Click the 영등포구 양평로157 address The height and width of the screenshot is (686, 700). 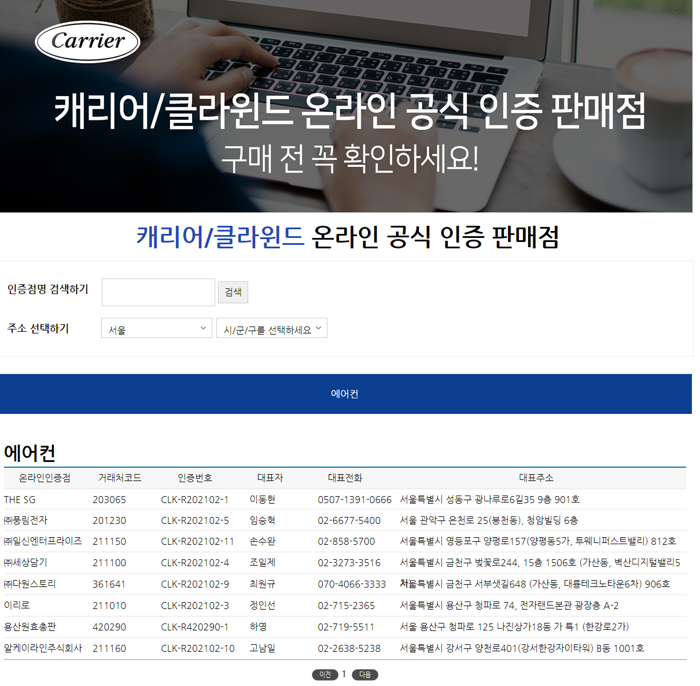click(538, 541)
